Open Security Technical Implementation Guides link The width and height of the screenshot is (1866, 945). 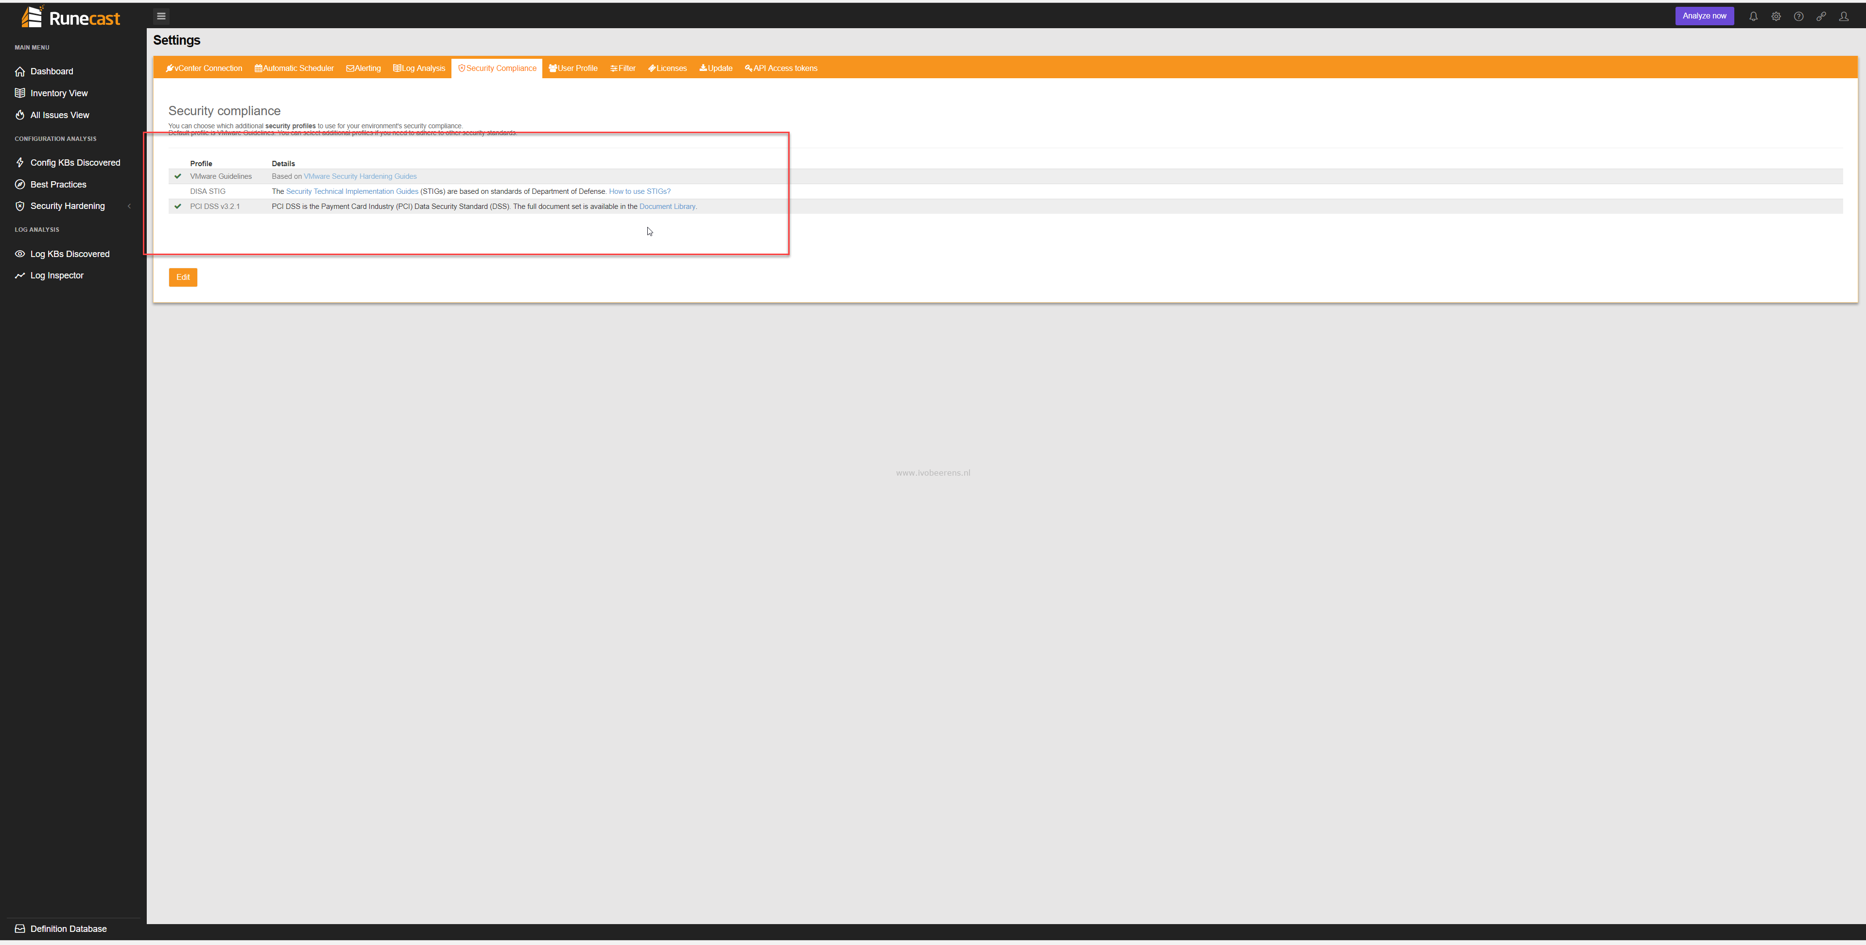[352, 191]
